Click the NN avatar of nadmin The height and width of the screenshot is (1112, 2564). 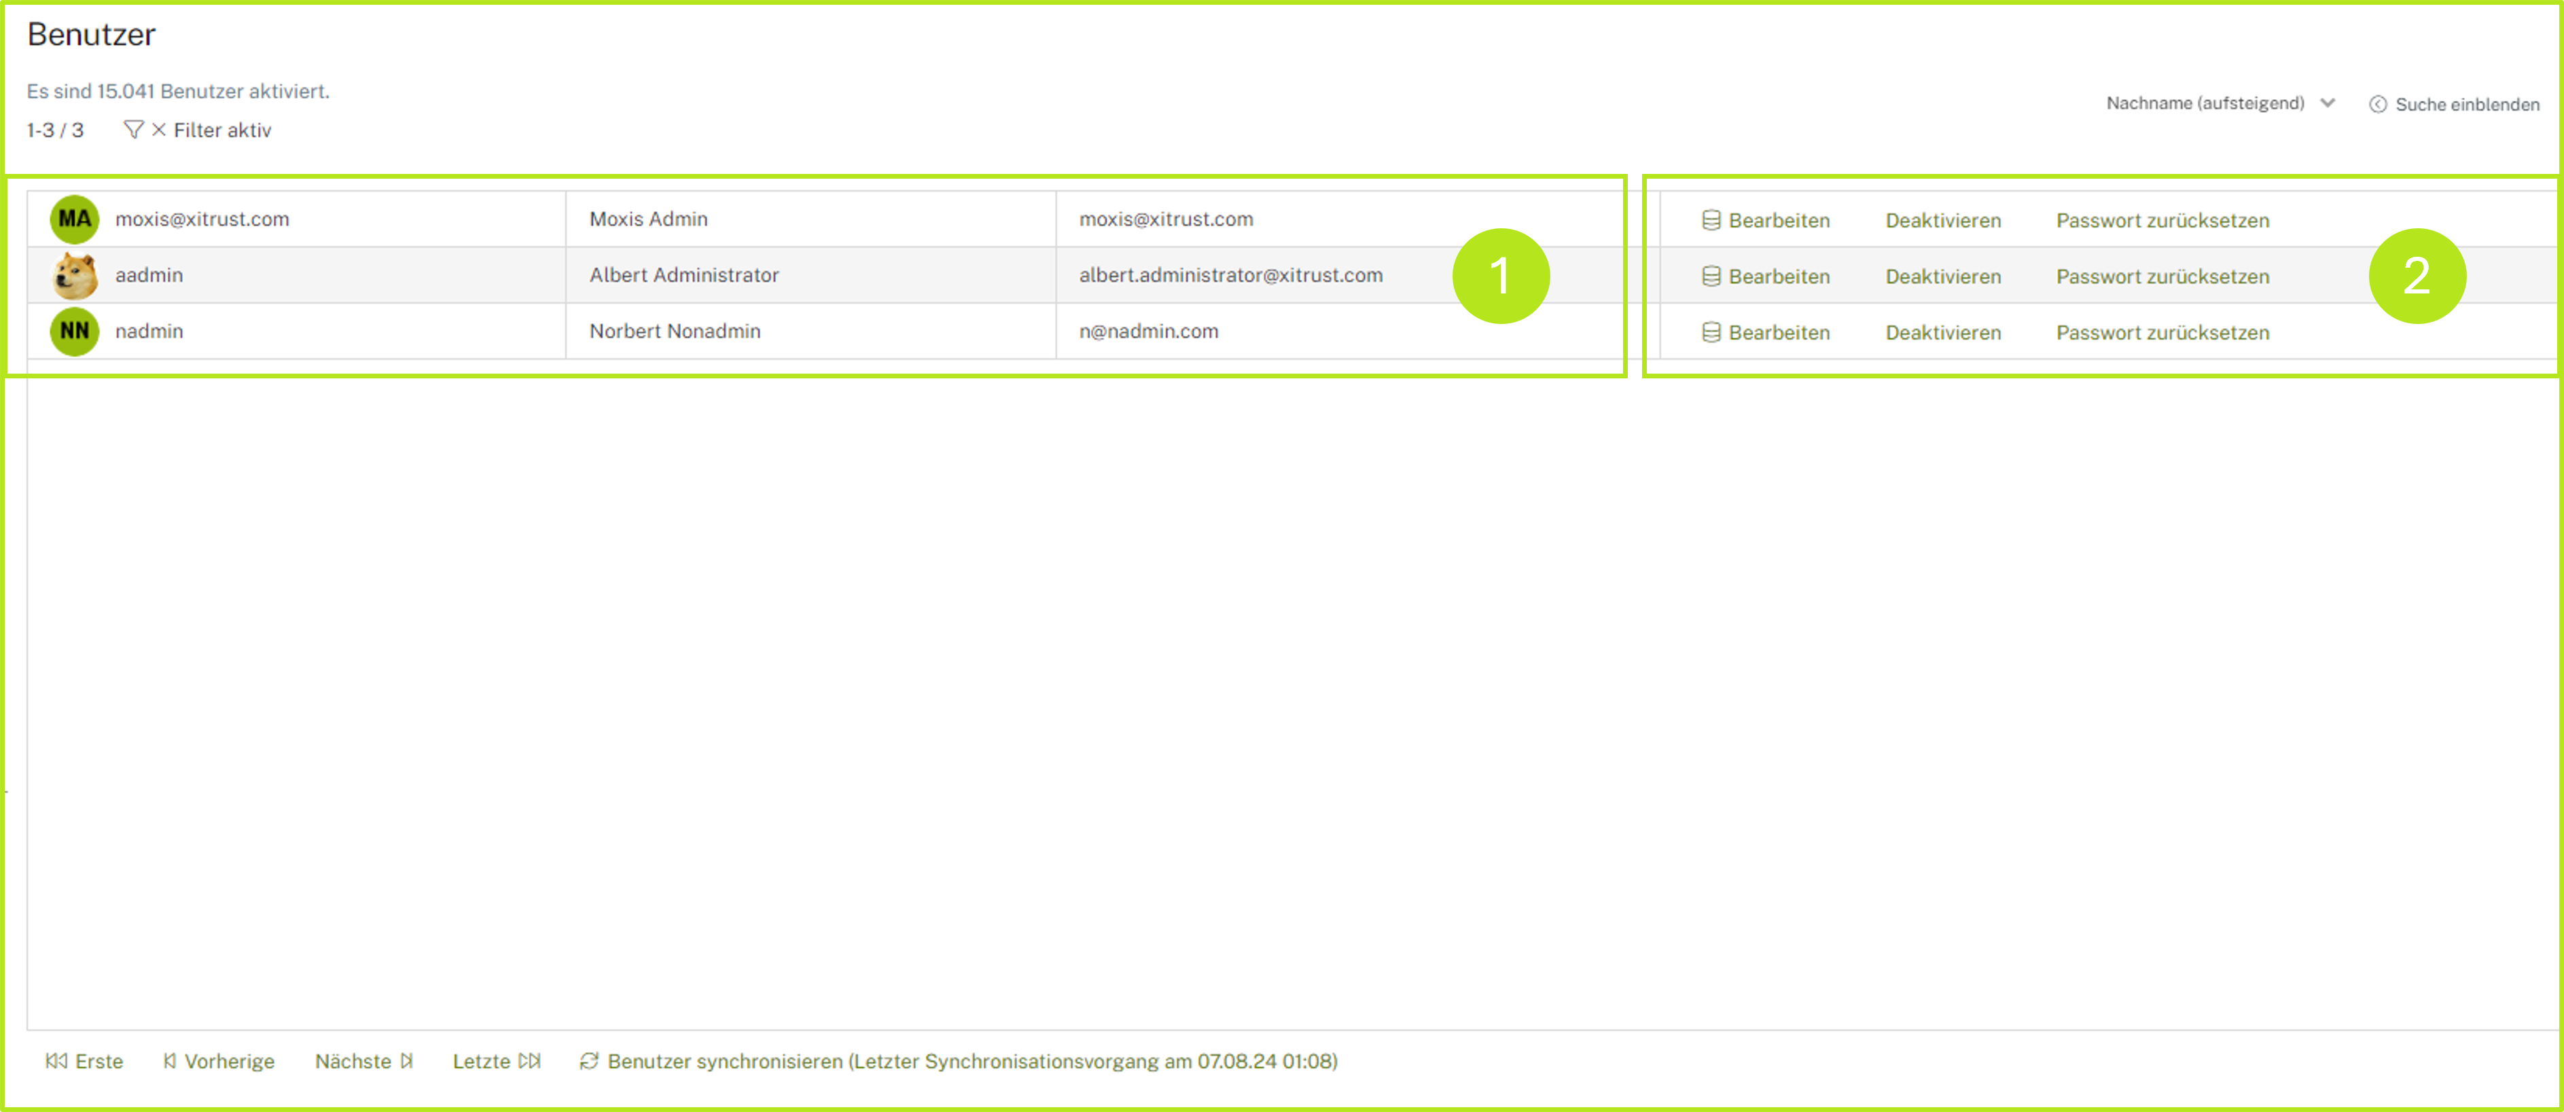coord(75,331)
